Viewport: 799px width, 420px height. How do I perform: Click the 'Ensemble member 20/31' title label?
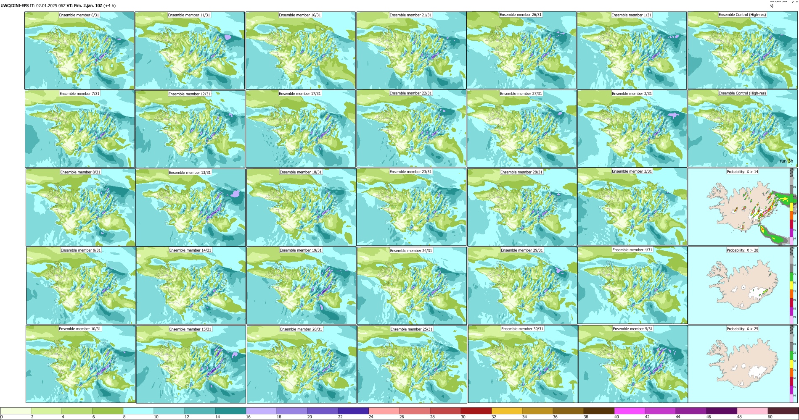pyautogui.click(x=301, y=329)
